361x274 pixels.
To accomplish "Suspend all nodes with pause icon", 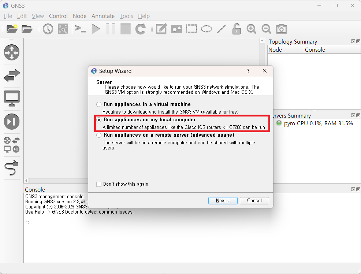I will [111, 29].
